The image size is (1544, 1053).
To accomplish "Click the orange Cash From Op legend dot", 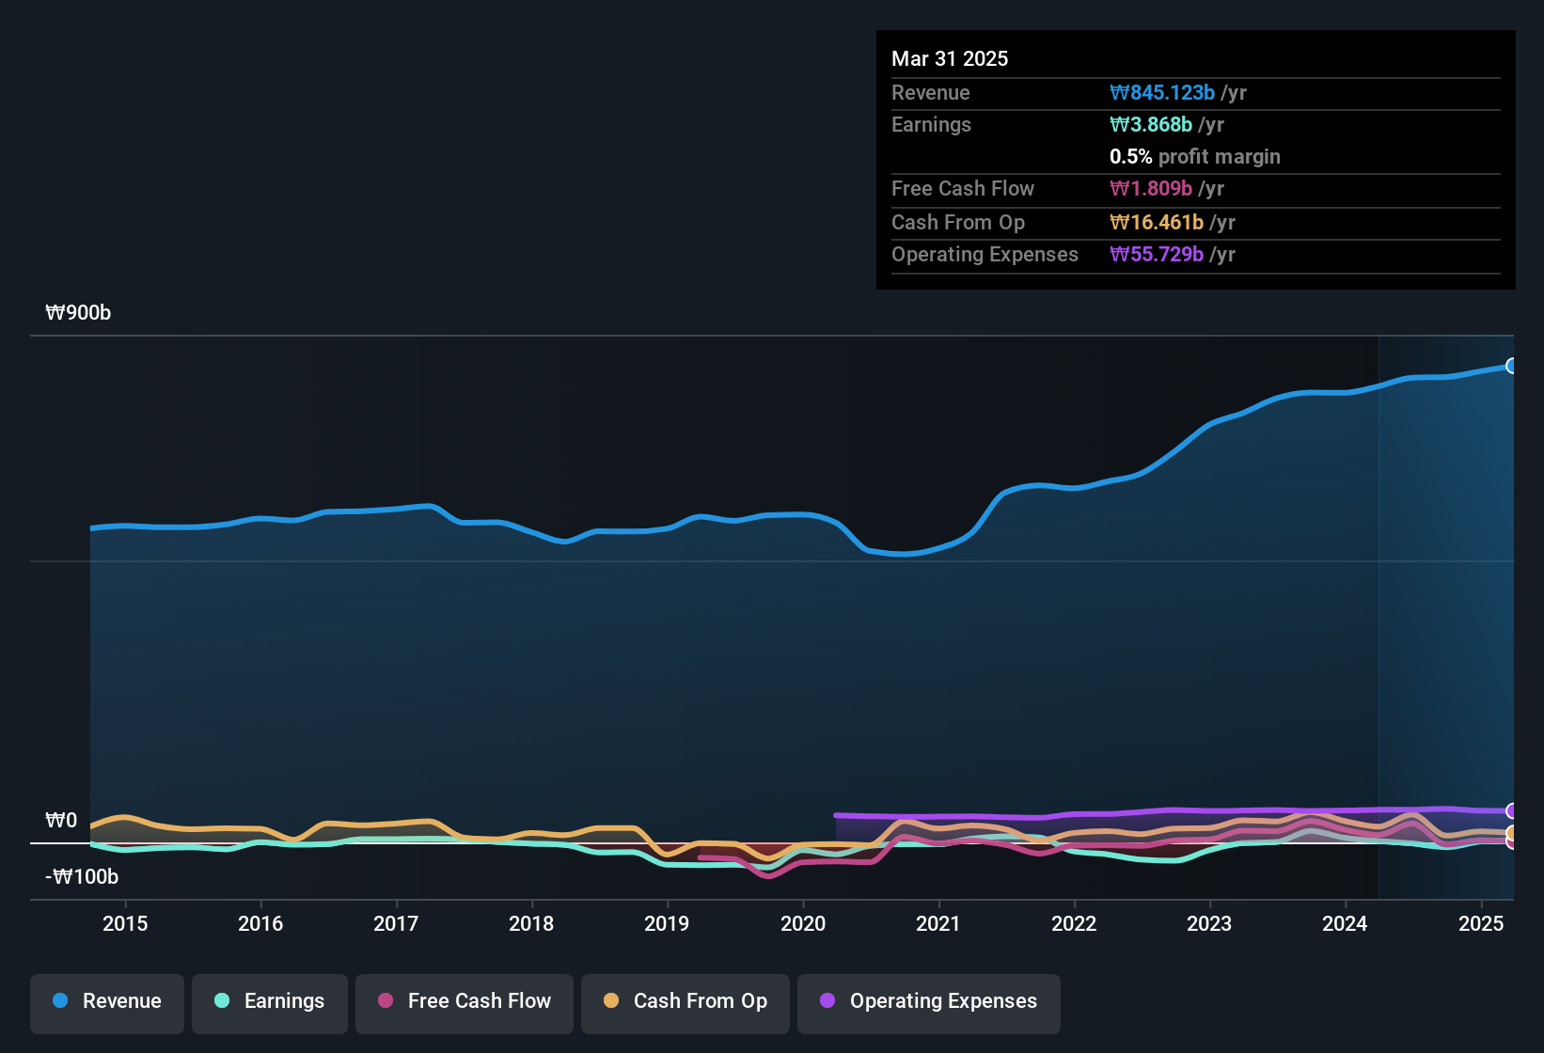I will 611,1001.
